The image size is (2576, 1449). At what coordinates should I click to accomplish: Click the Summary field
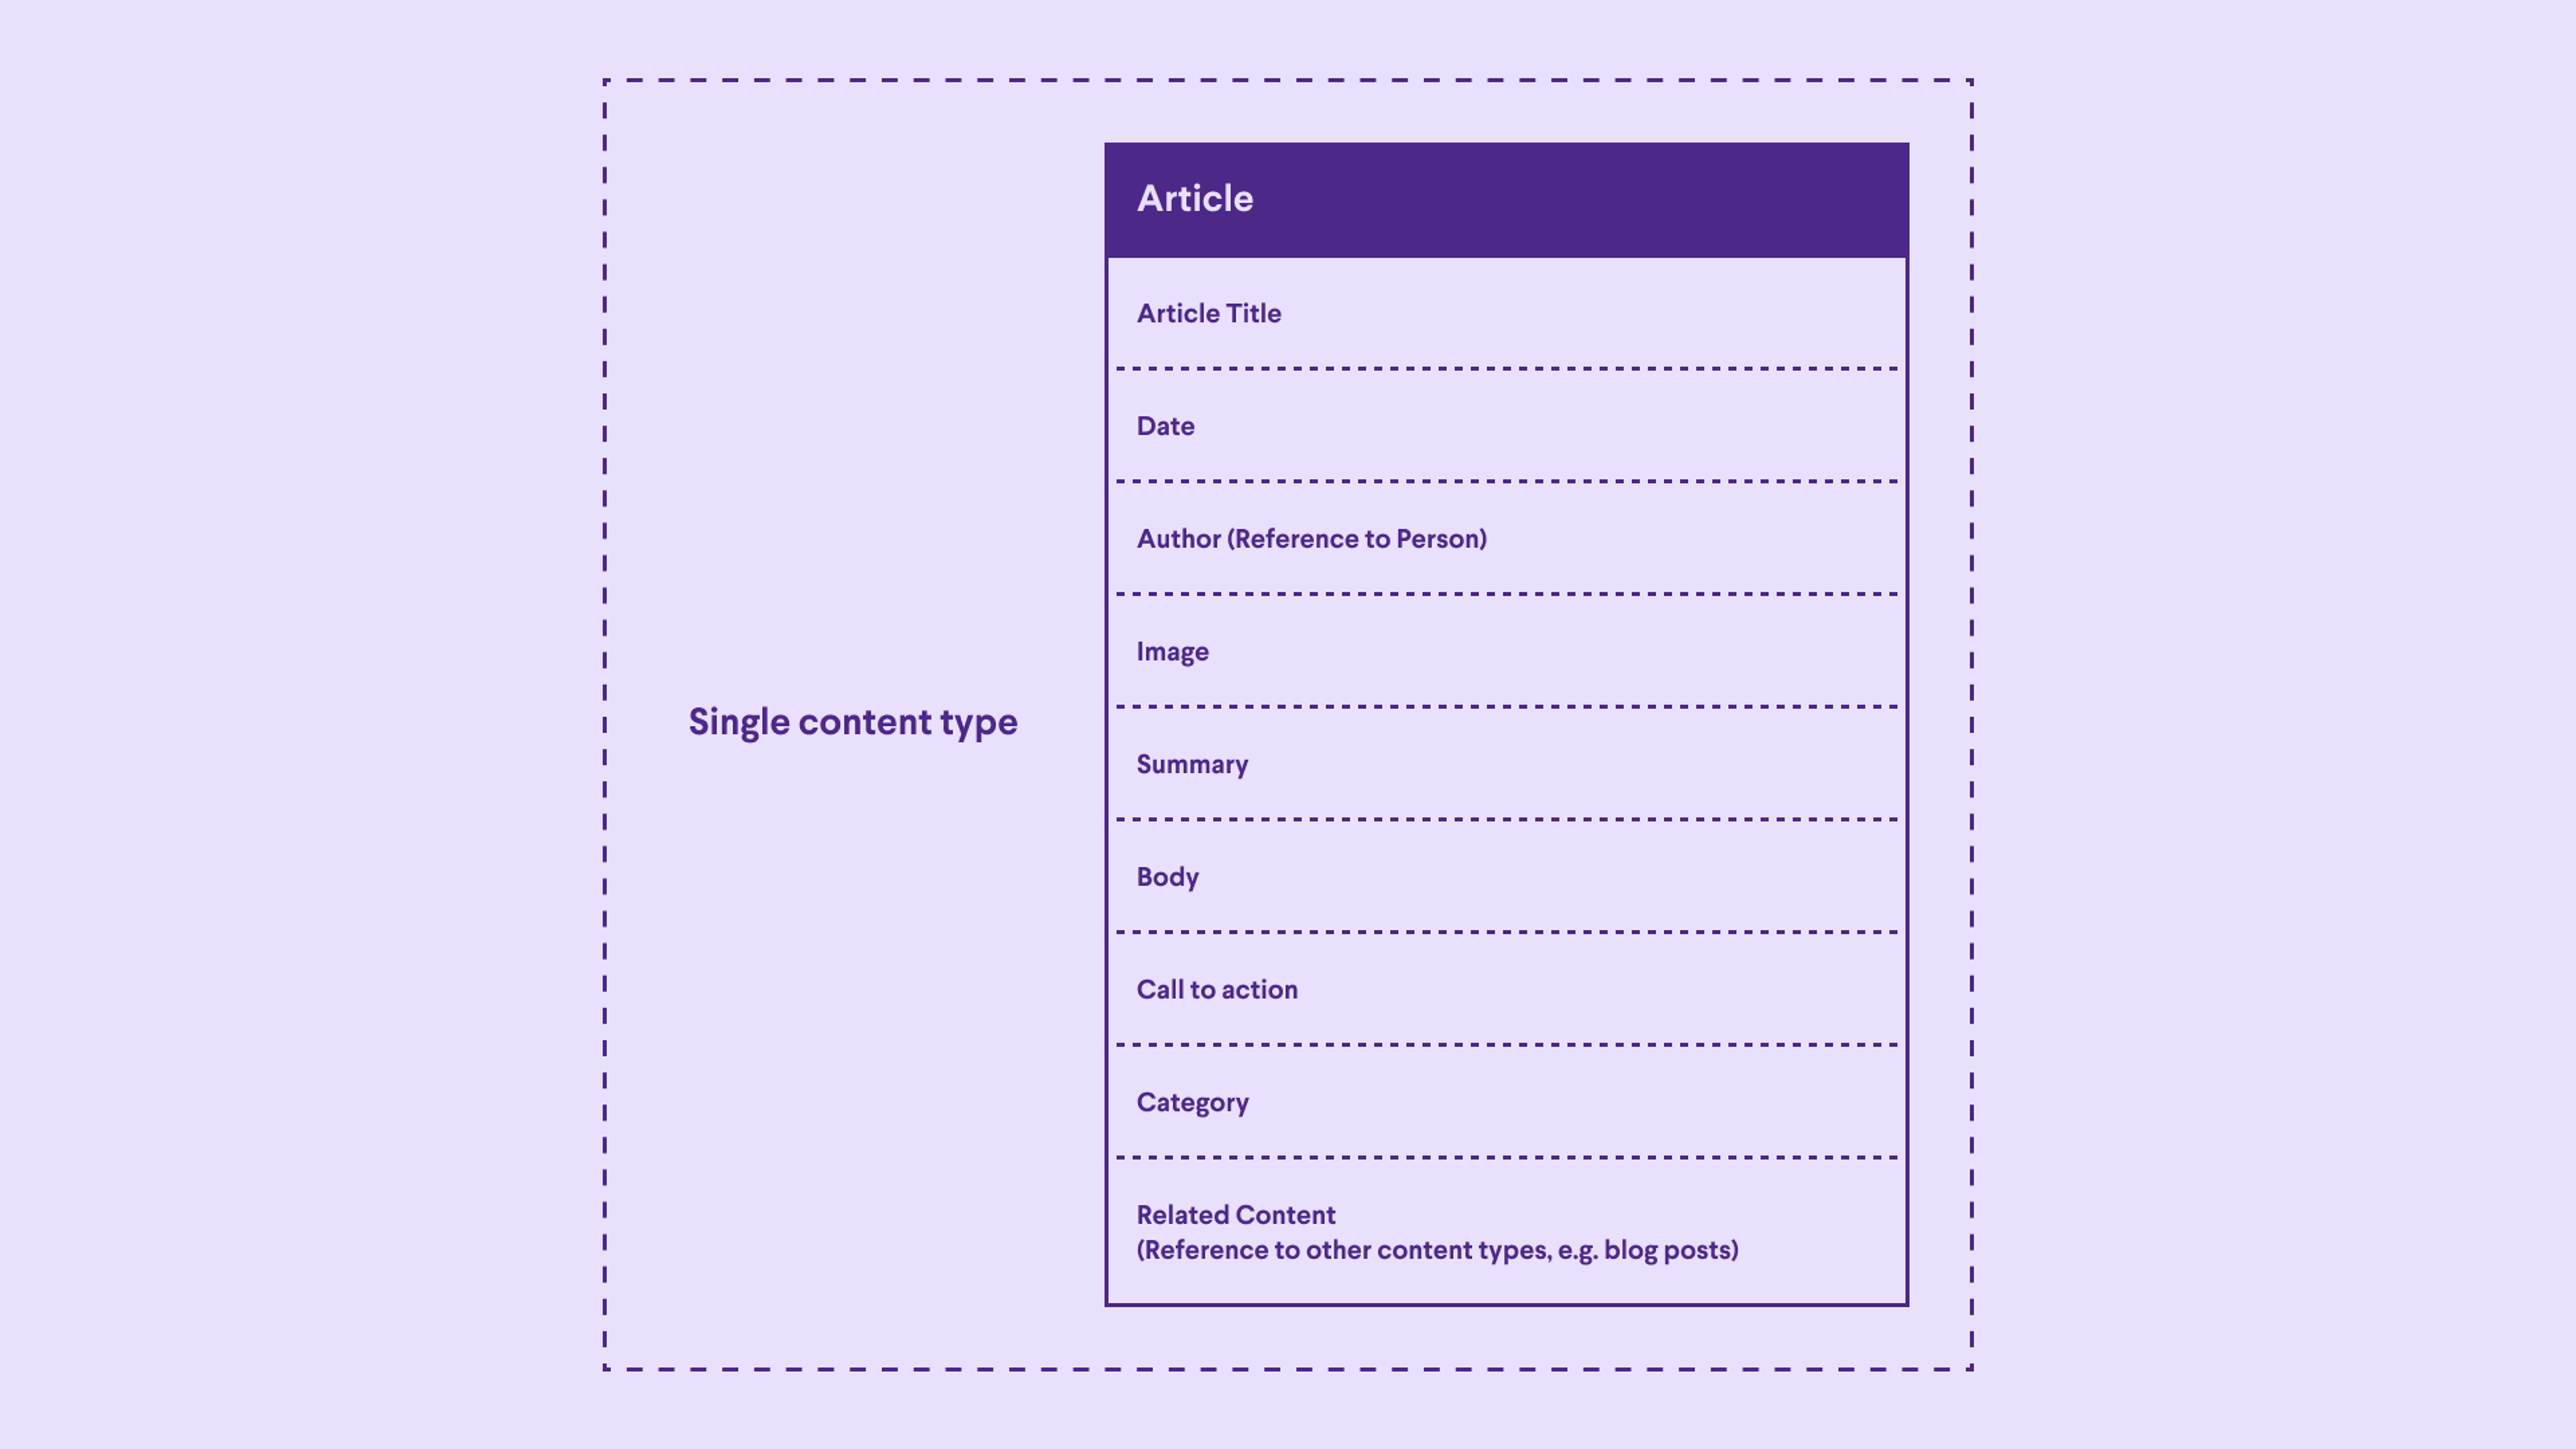click(x=1505, y=763)
